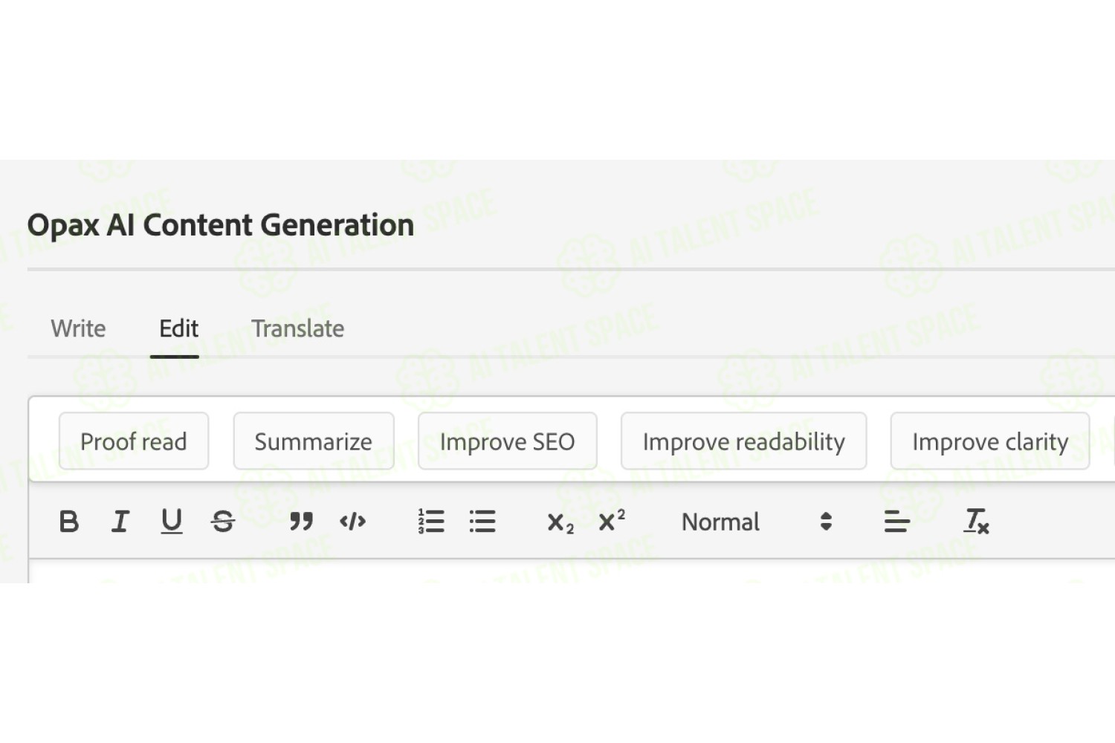
Task: Insert a blockquote
Action: 301,522
